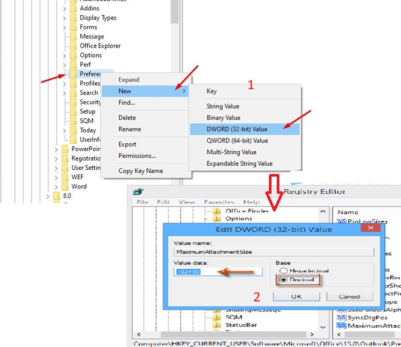This screenshot has height=347, width=401.
Task: Click the Options folder icon in lower tree
Action: 217,219
